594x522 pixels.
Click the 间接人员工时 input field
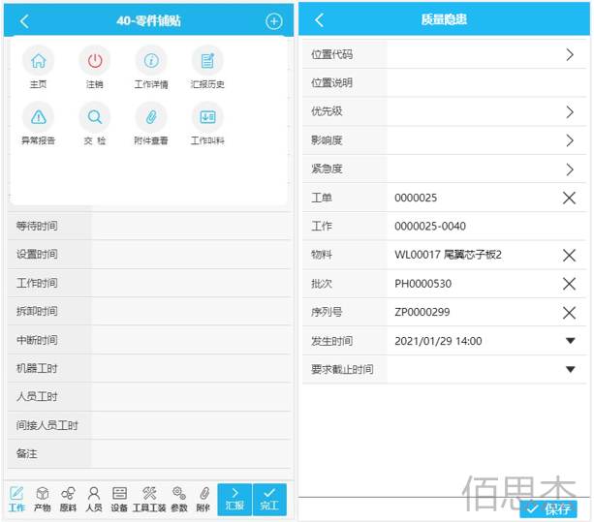[x=191, y=425]
